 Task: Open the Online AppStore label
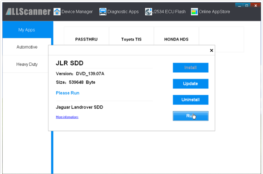pos(215,12)
